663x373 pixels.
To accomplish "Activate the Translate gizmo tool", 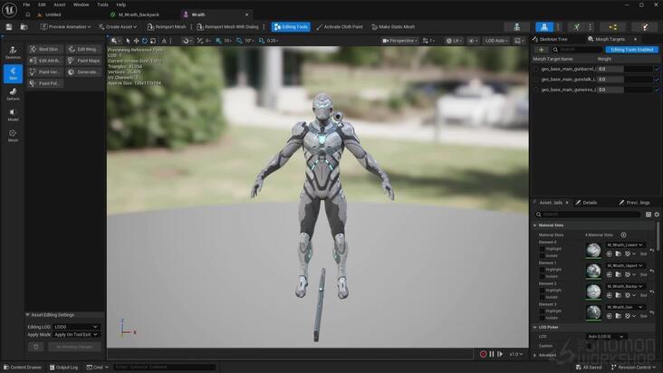I will point(136,41).
